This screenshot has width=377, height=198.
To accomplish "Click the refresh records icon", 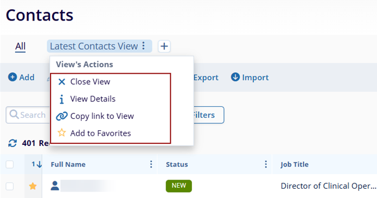I will 12,143.
